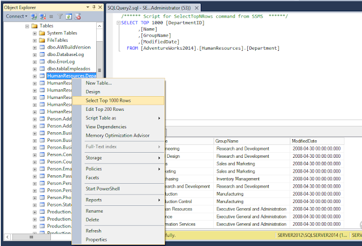Expand the dbo.DatabaseLog table node
The image size is (362, 246).
(35, 55)
